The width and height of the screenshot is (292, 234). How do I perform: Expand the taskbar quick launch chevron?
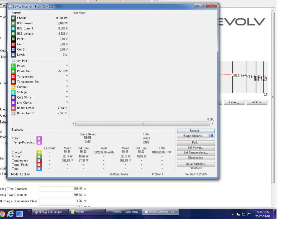click(28, 211)
